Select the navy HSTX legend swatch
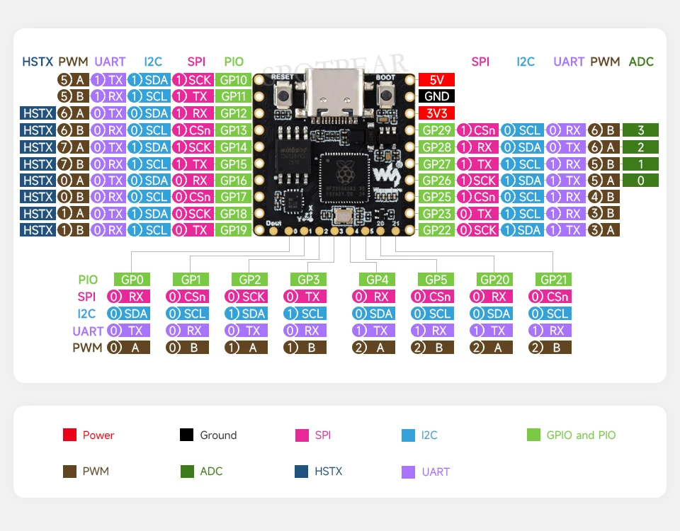 coord(301,472)
